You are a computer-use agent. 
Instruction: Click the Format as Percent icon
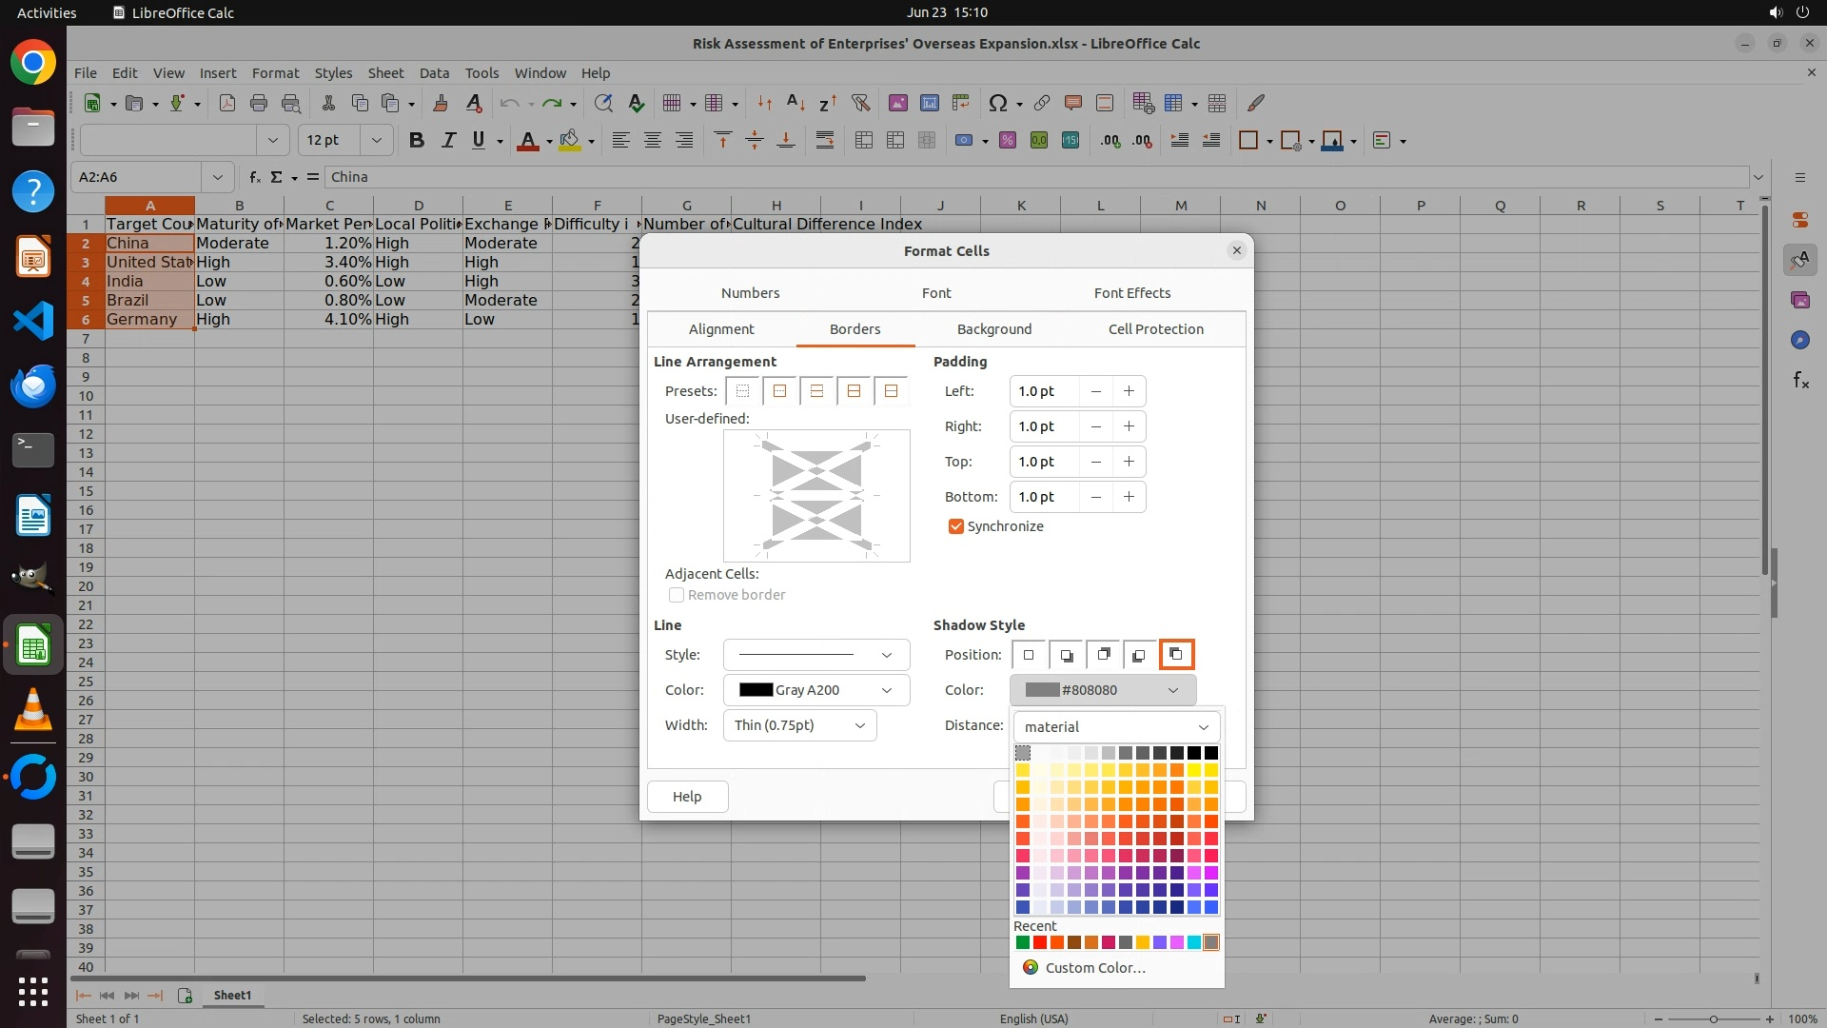point(1008,140)
